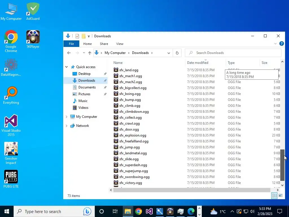Click the sfx_explosion.ogg file icon

coord(116,135)
